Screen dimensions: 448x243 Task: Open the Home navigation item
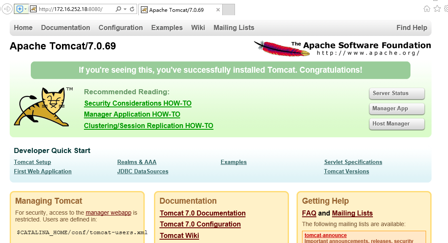[23, 28]
